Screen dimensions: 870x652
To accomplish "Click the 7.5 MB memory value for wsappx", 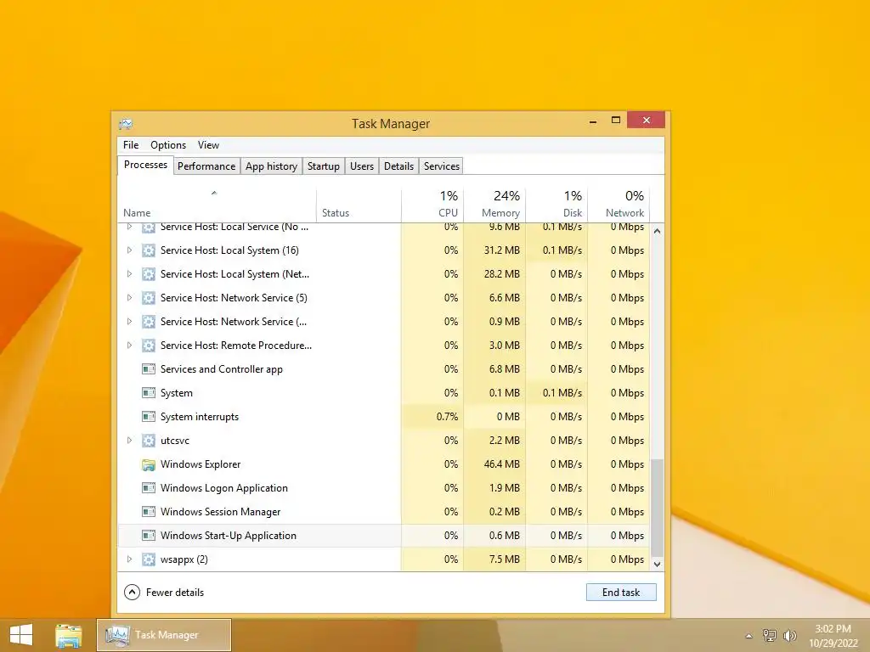I will pos(505,559).
